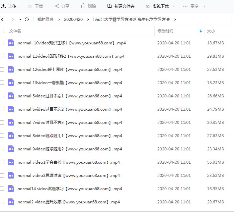234x212 pixels.
Task: Open file normal 5video过目不忘1 .mp4
Action: click(x=70, y=96)
